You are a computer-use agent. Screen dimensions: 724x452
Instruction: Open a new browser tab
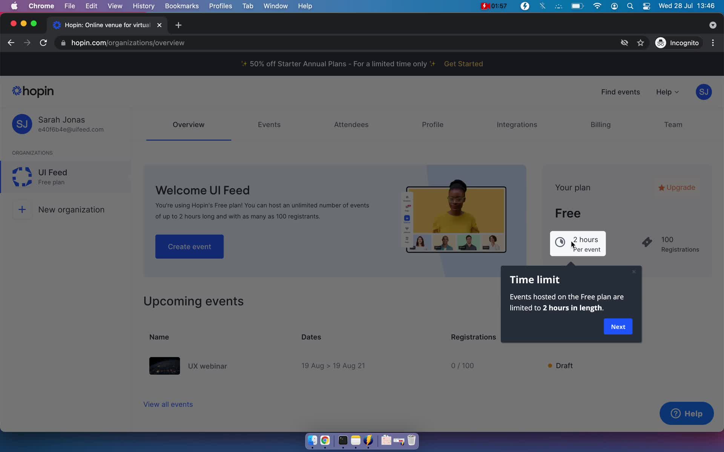178,25
